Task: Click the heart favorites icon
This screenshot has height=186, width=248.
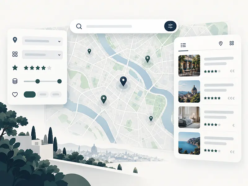Action: pyautogui.click(x=15, y=95)
